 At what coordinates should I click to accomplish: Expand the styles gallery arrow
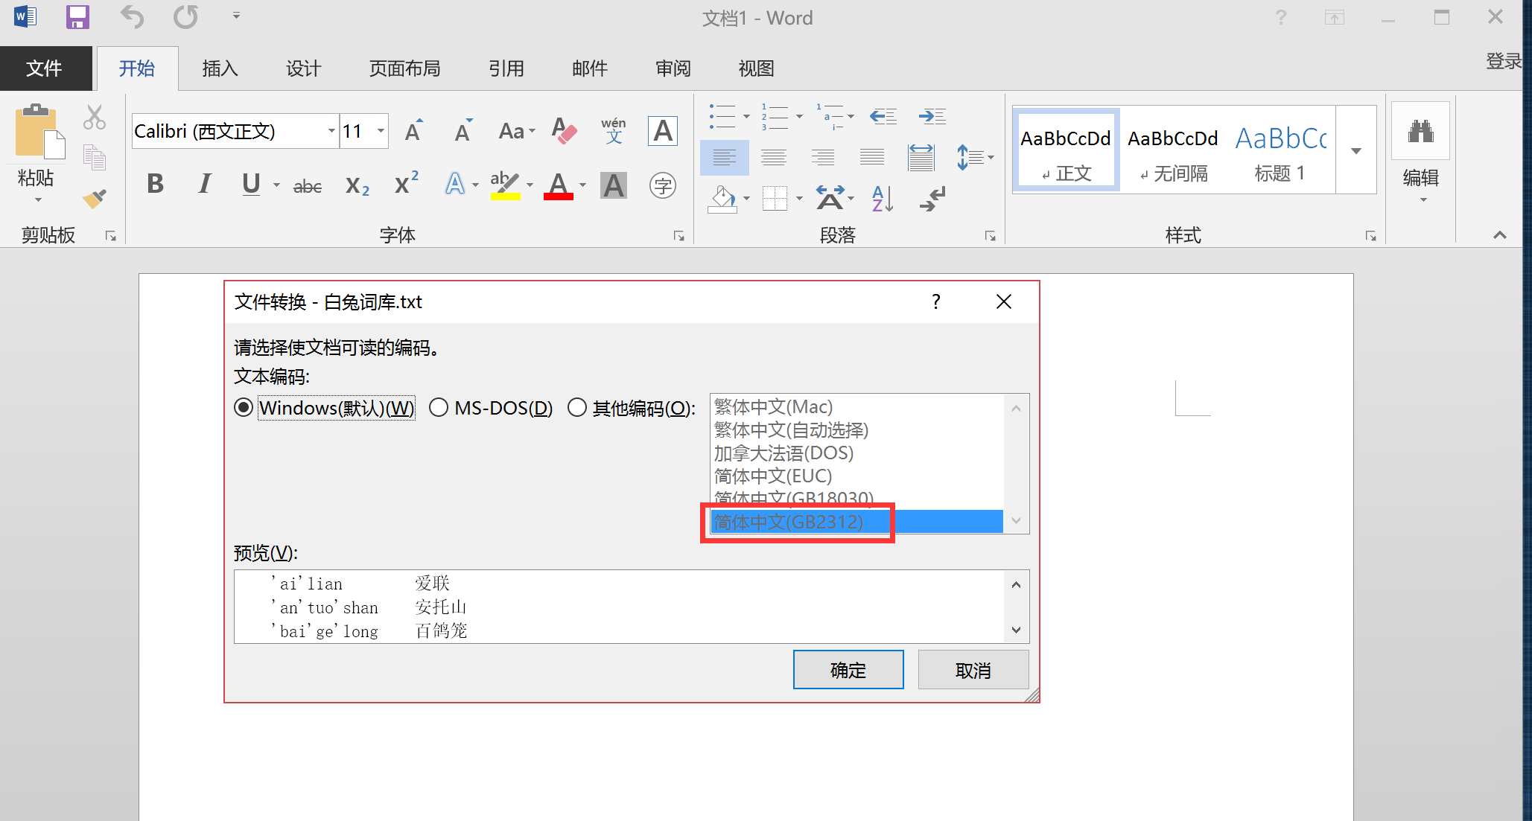click(x=1356, y=151)
